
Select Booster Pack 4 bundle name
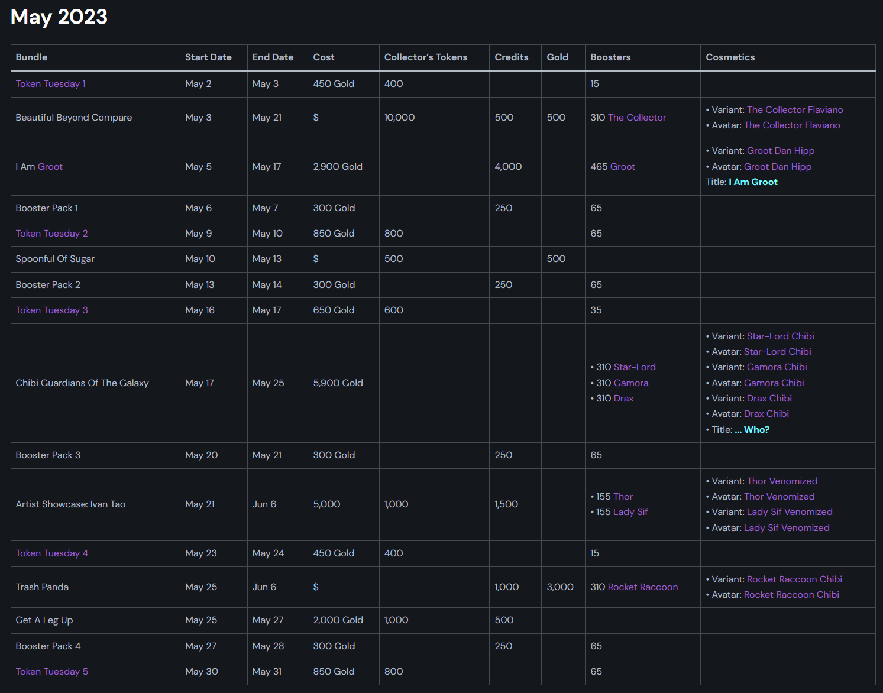click(x=48, y=646)
